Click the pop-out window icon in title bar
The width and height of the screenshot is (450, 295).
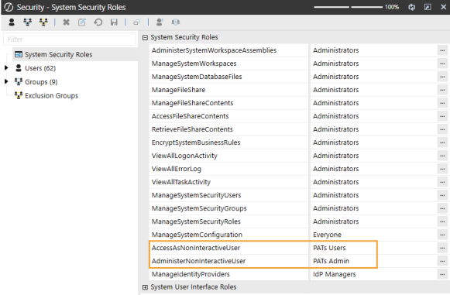[x=428, y=7]
